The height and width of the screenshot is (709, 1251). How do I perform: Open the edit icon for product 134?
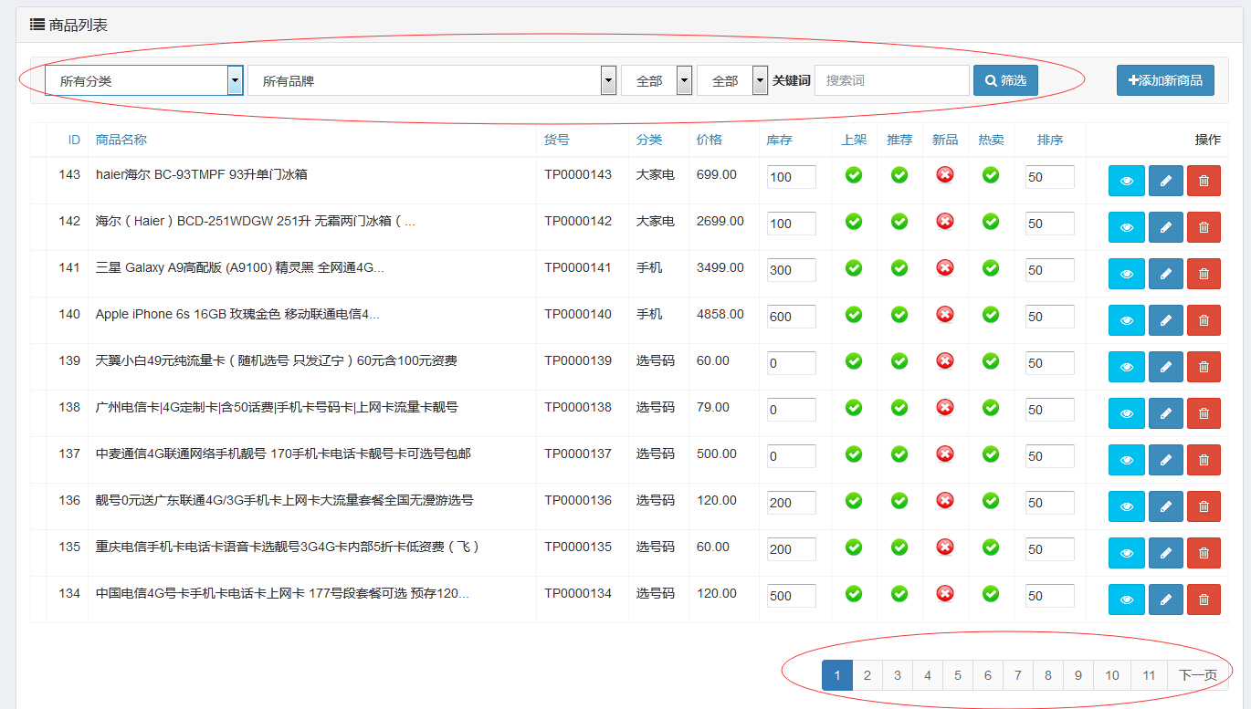click(x=1165, y=600)
